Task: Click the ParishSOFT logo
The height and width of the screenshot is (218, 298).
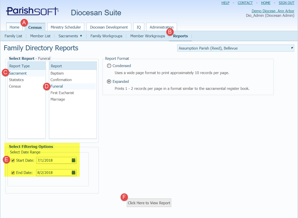Action: pyautogui.click(x=32, y=11)
